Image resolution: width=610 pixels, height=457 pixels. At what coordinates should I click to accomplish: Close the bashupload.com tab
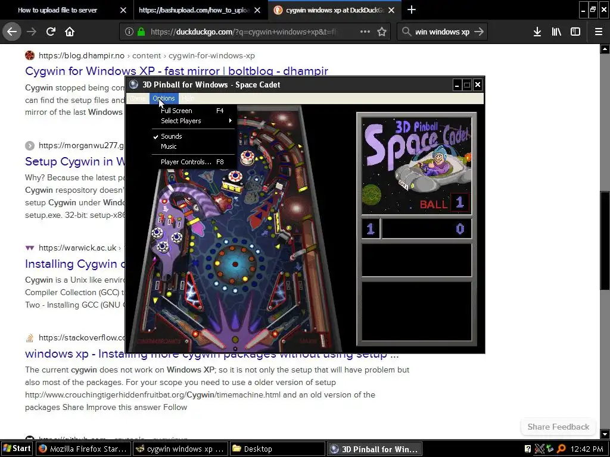[x=257, y=10]
